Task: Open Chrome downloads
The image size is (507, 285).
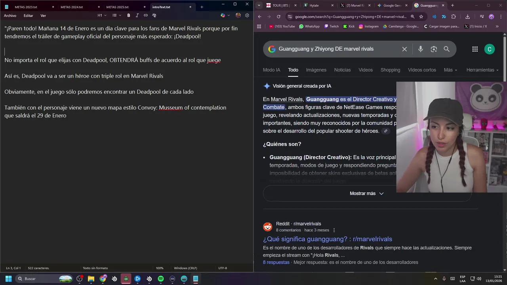Action: 468,17
